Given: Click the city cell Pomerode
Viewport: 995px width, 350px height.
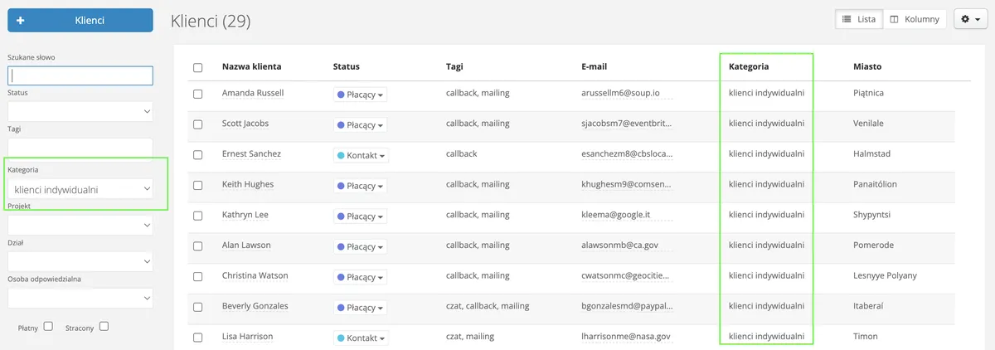Looking at the screenshot, I should (874, 245).
